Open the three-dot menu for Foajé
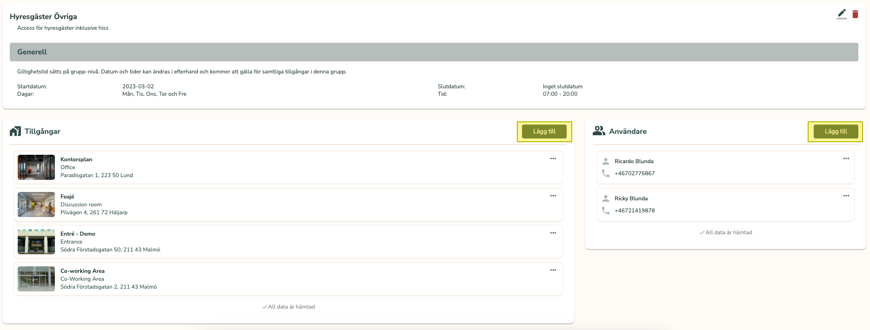 click(x=553, y=196)
